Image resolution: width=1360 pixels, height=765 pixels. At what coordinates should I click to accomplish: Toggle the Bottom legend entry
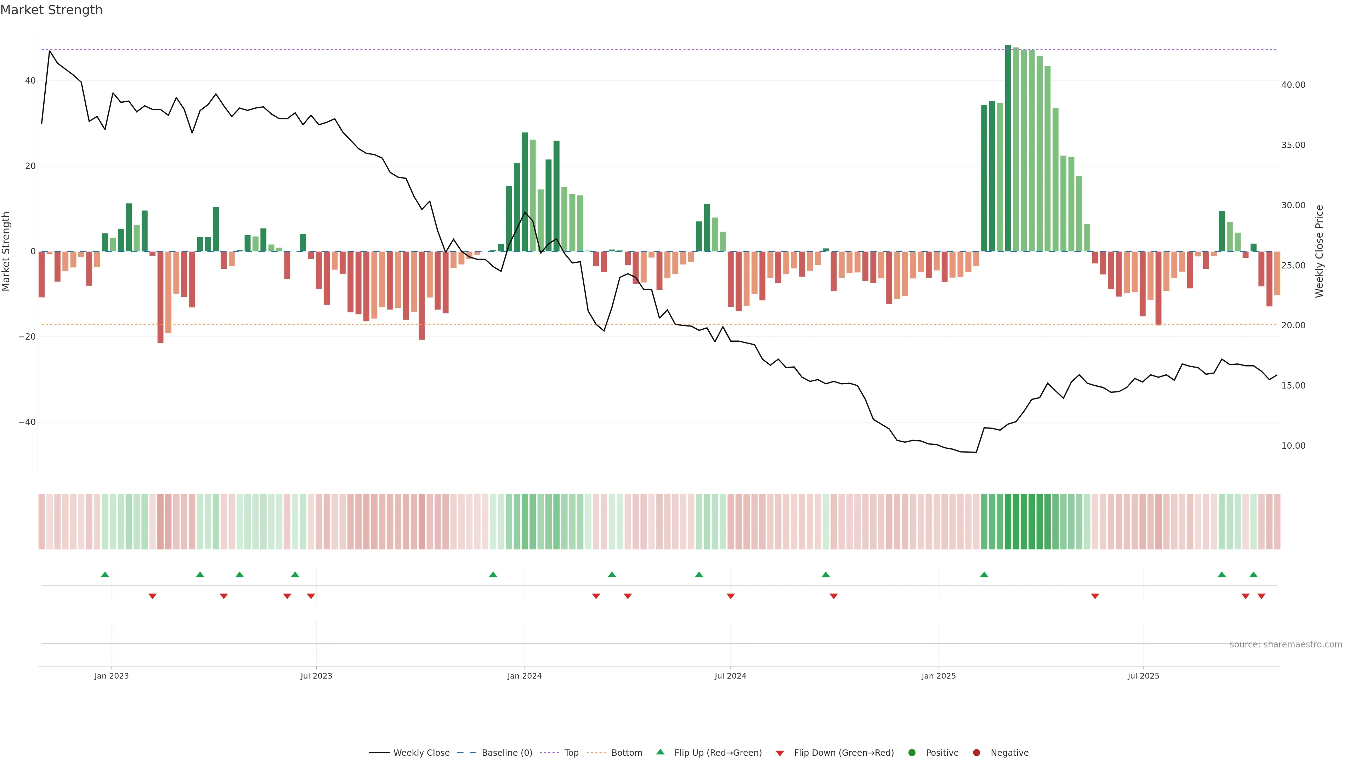(596, 752)
